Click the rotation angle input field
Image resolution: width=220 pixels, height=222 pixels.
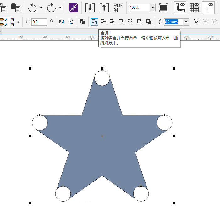39,22
